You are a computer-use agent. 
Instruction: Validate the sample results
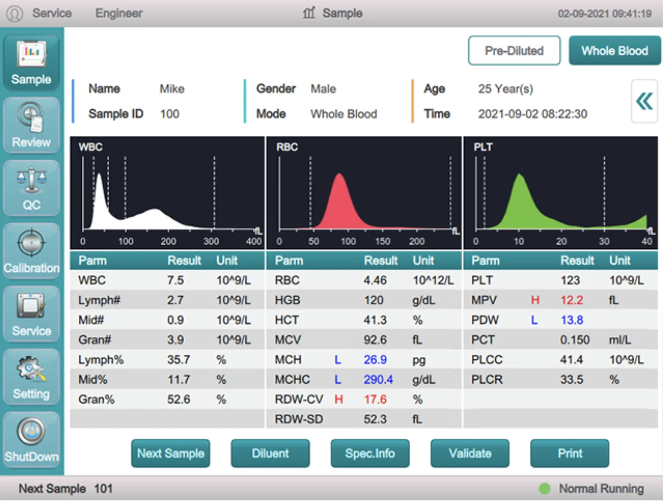(470, 453)
